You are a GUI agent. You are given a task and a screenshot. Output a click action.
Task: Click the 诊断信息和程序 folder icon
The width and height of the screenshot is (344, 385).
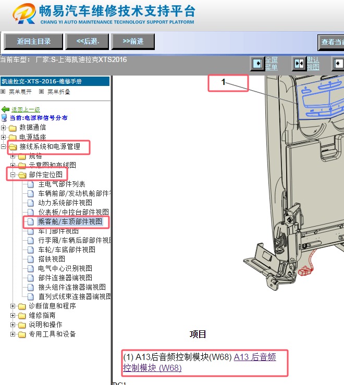coord(22,306)
